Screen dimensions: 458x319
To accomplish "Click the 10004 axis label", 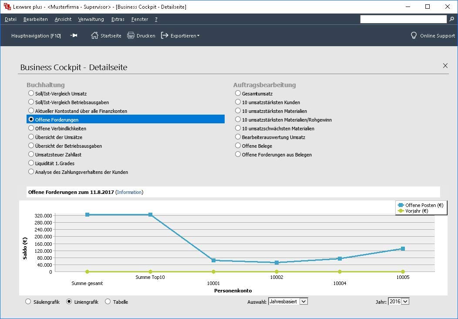I will pos(340,283).
